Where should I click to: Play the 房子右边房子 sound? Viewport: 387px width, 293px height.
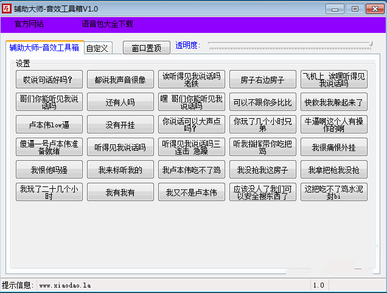(x=263, y=80)
